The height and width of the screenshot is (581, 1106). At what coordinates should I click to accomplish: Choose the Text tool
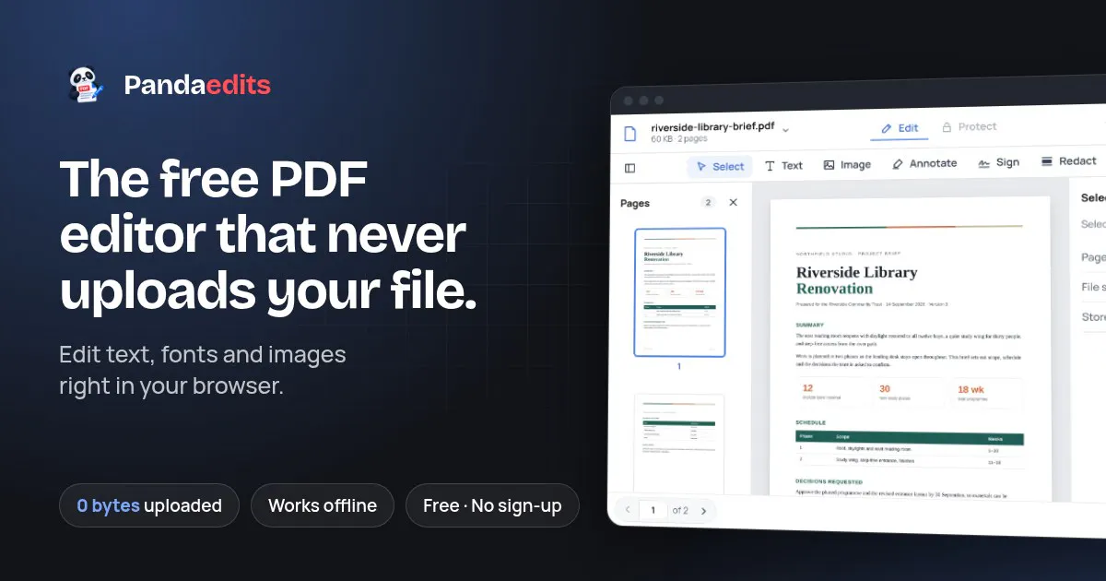(x=783, y=166)
